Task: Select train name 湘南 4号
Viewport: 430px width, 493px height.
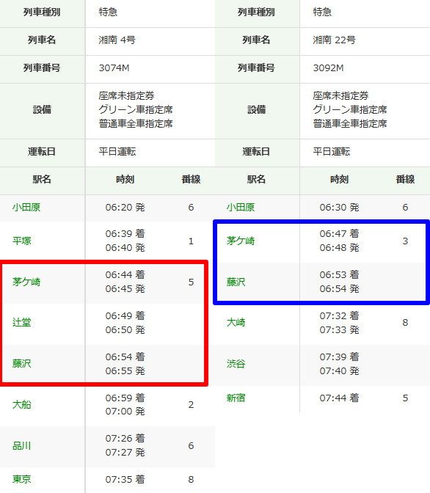Action: [117, 40]
